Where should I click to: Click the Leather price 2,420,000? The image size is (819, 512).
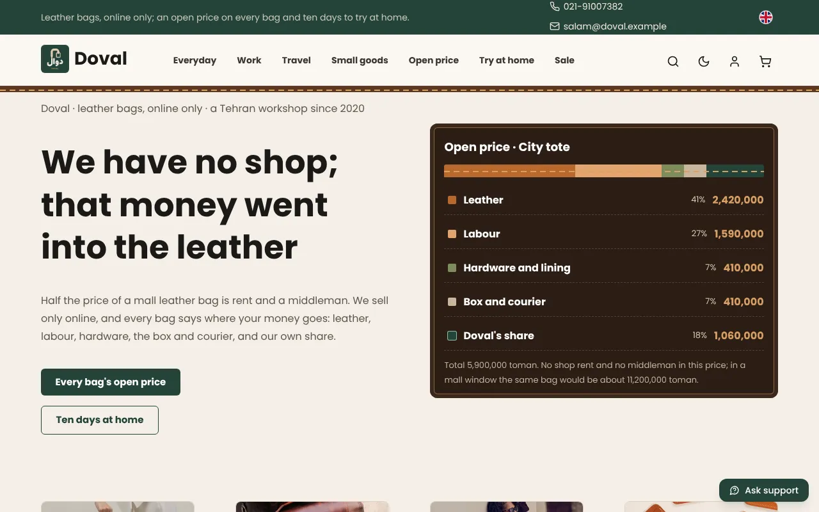738,200
